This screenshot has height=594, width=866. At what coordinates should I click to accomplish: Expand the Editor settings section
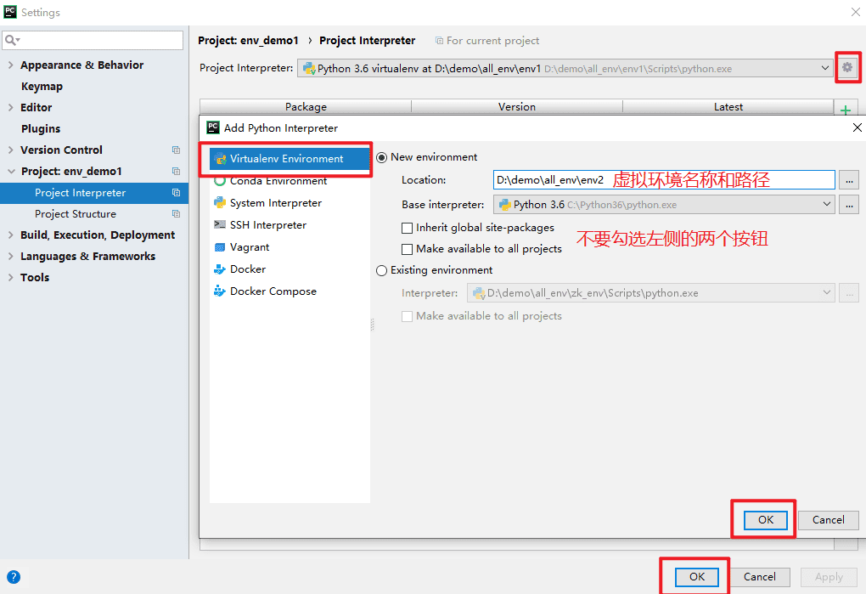coord(10,107)
